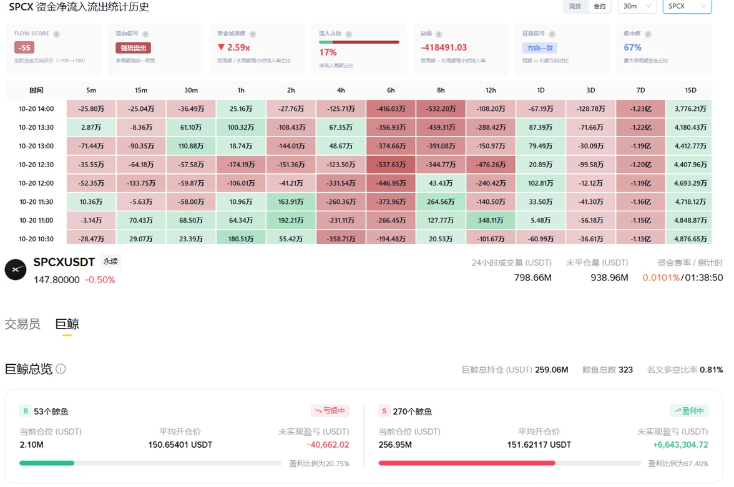Click the 盈利中 status tag
Screen dimensions: 734x487
coord(689,411)
